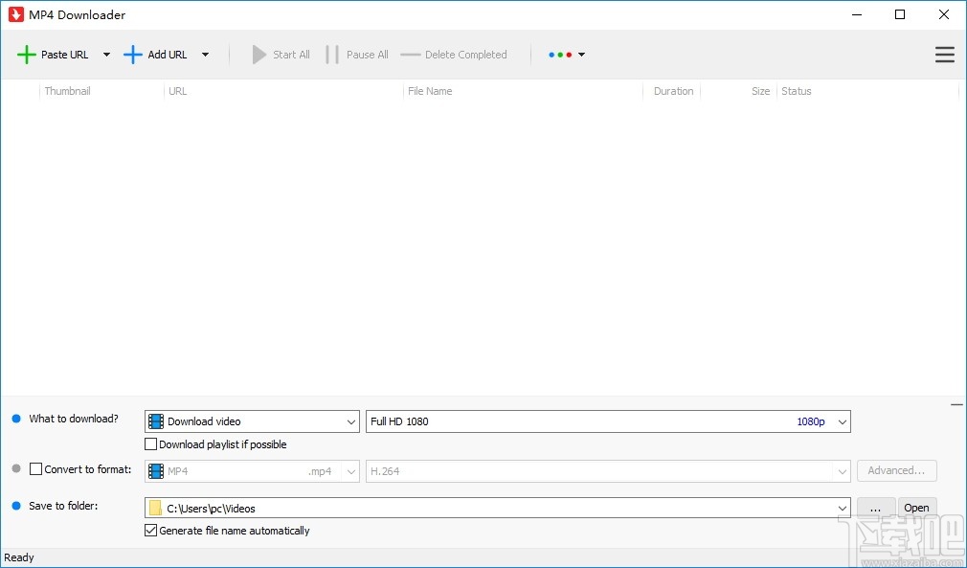Click the Add URL plus icon
The height and width of the screenshot is (568, 967).
pyautogui.click(x=133, y=55)
